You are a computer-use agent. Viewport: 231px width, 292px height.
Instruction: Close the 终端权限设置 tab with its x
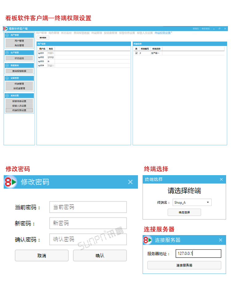tap(172, 32)
